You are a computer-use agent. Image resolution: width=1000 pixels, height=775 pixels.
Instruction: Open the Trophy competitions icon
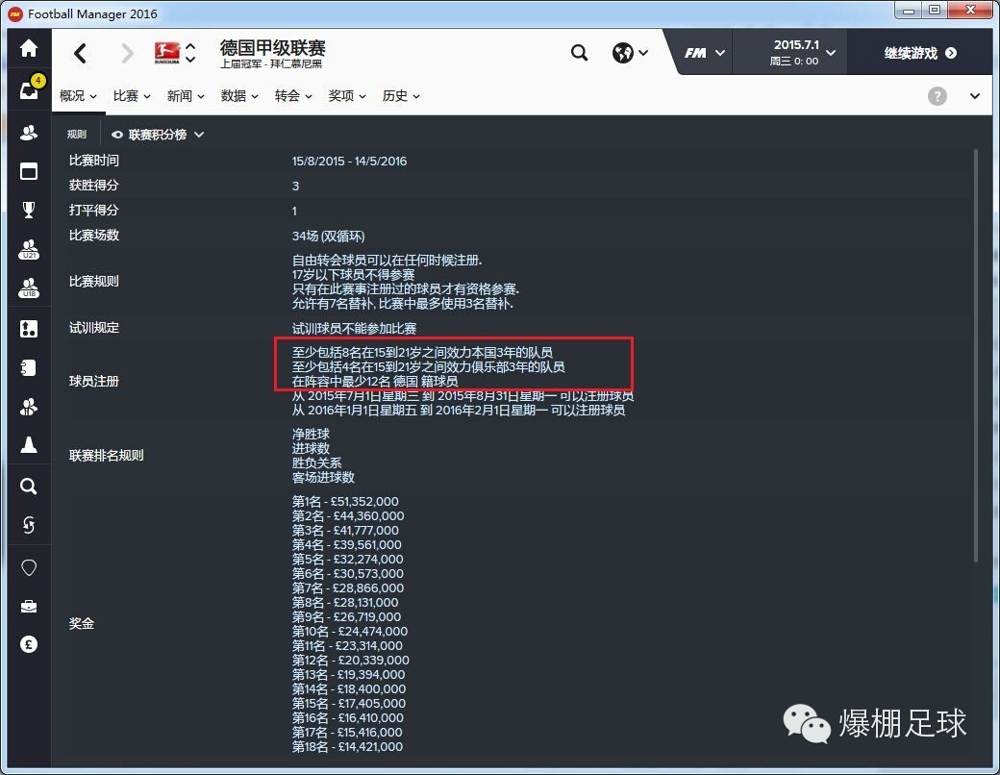tap(28, 210)
